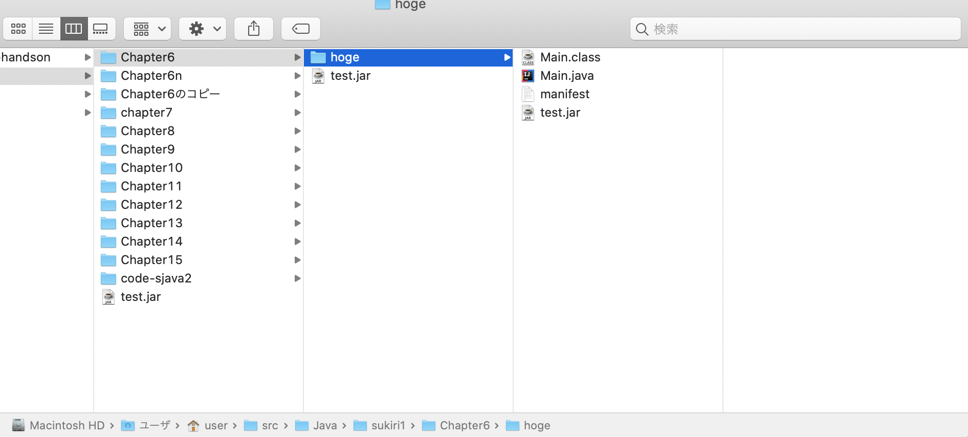Switch to column view mode
Viewport: 968px width, 437px height.
click(x=74, y=29)
